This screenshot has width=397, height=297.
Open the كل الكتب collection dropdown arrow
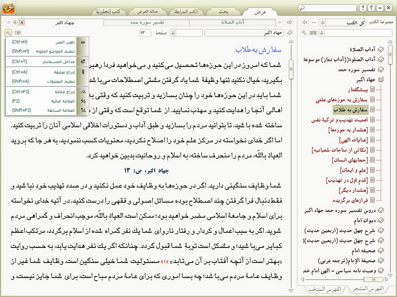[x=323, y=23]
